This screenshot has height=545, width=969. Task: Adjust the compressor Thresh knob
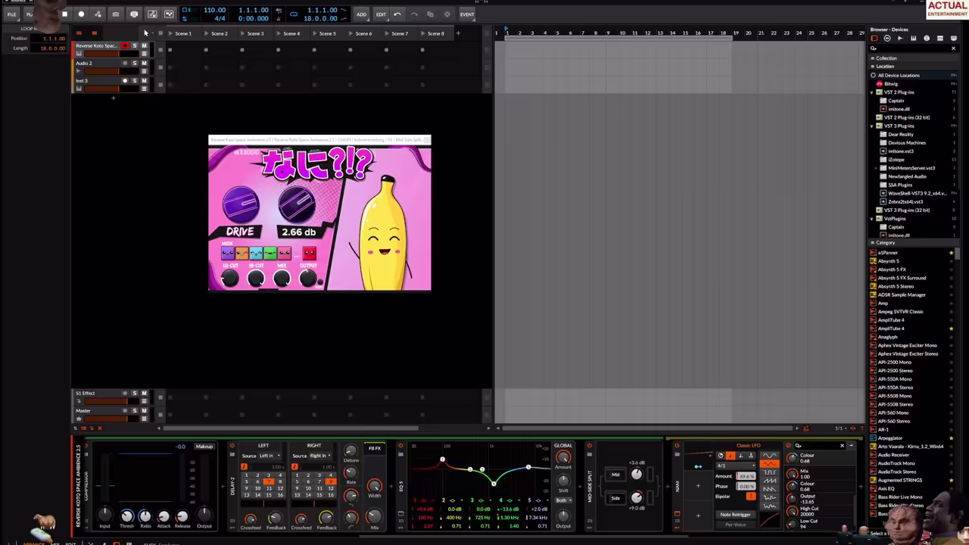click(126, 516)
